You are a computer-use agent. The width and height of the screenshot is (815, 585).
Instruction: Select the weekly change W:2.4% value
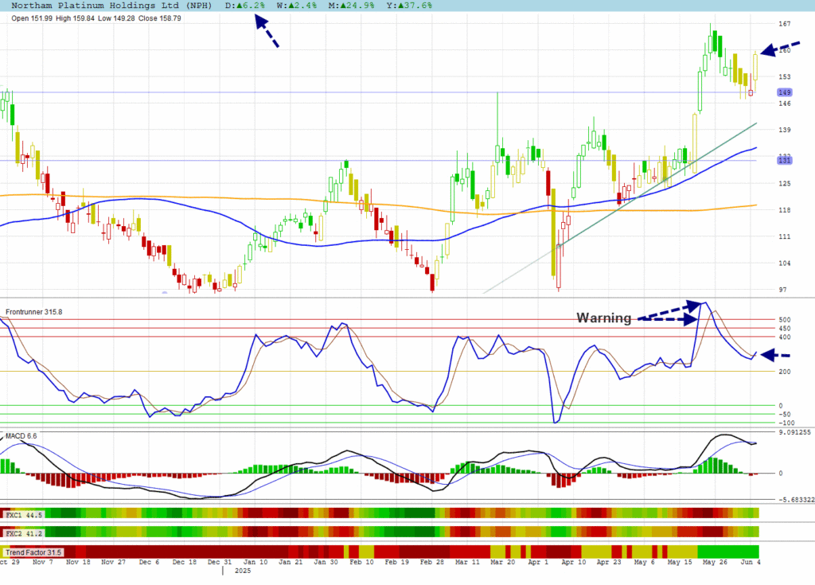pyautogui.click(x=296, y=6)
